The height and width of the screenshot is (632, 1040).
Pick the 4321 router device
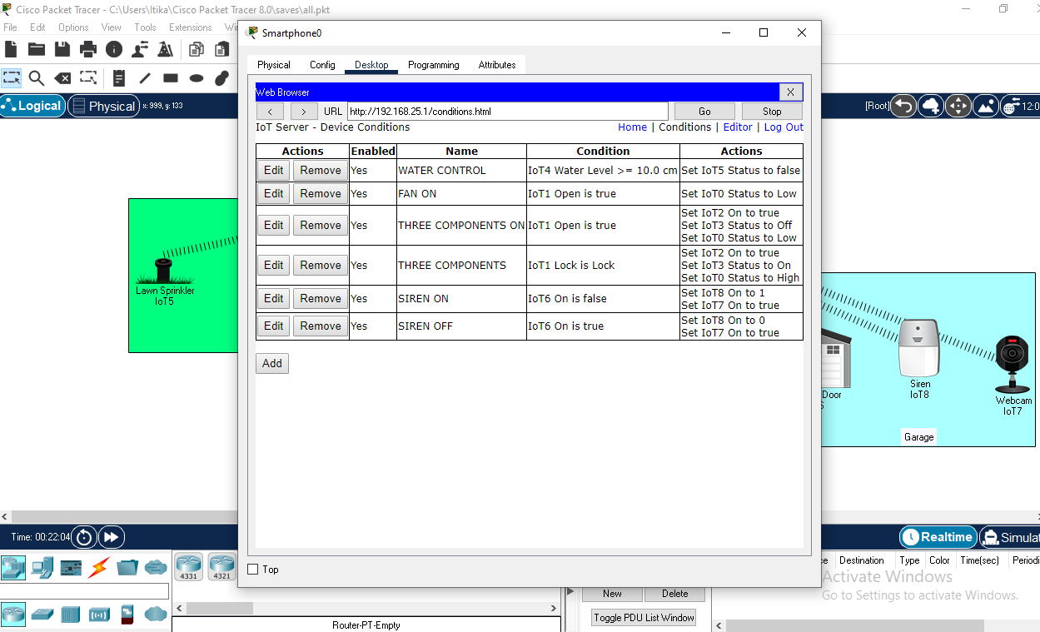221,567
